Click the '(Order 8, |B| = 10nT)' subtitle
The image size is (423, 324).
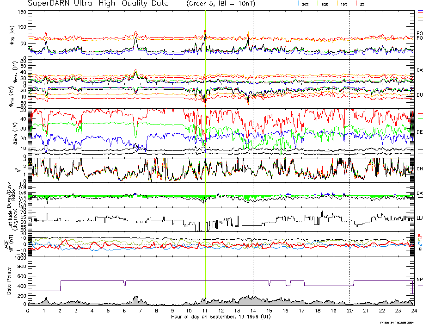pyautogui.click(x=221, y=4)
